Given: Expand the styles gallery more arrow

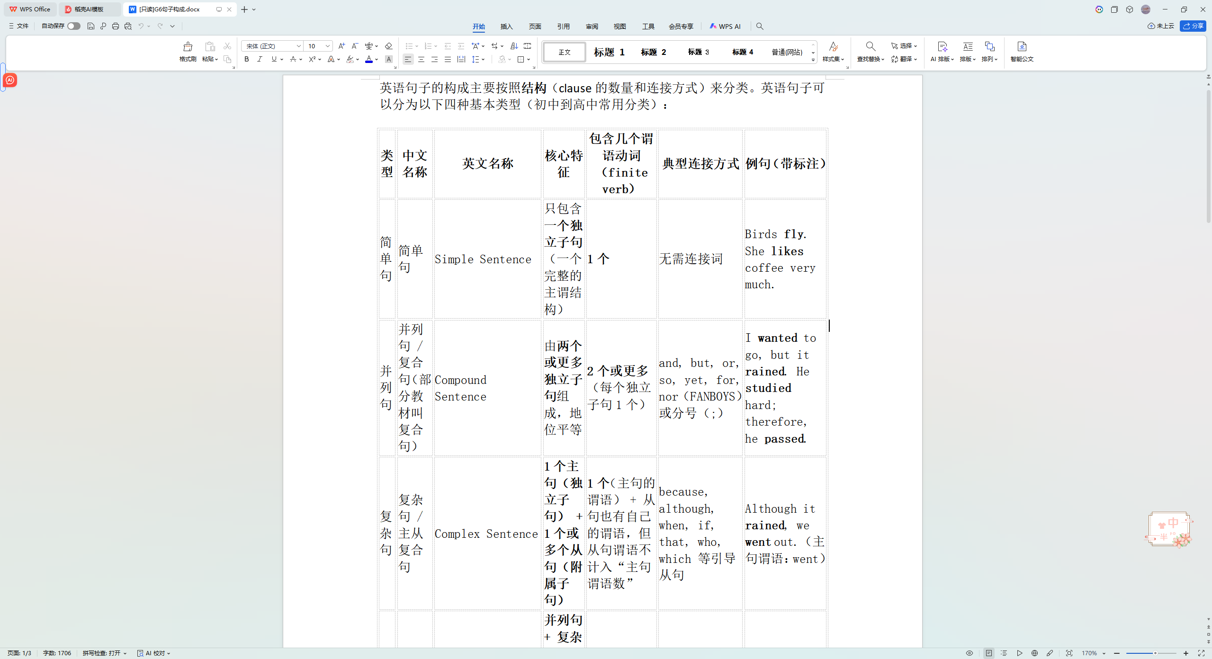Looking at the screenshot, I should (813, 60).
